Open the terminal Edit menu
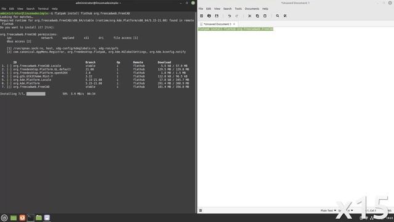The width and height of the screenshot is (394, 222). pyautogui.click(x=12, y=9)
